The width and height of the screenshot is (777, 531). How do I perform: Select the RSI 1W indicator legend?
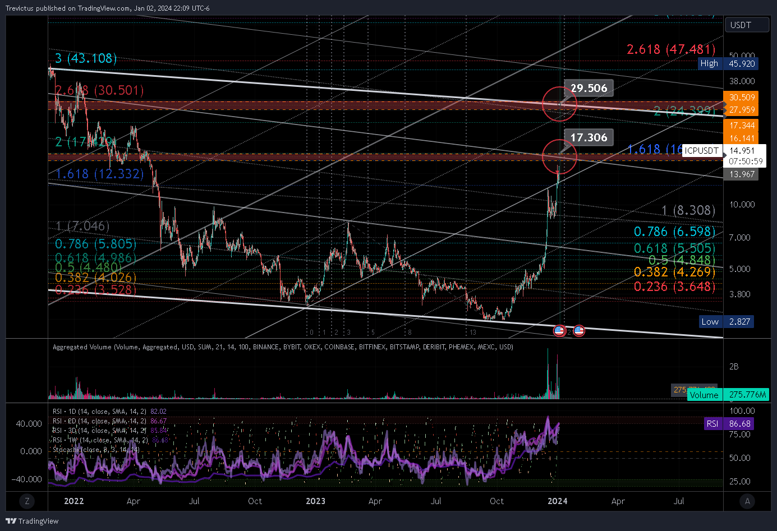pyautogui.click(x=111, y=440)
